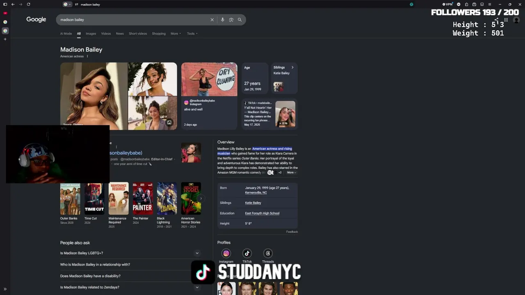Submit search with magnifier icon
This screenshot has width=525, height=295.
point(240,20)
